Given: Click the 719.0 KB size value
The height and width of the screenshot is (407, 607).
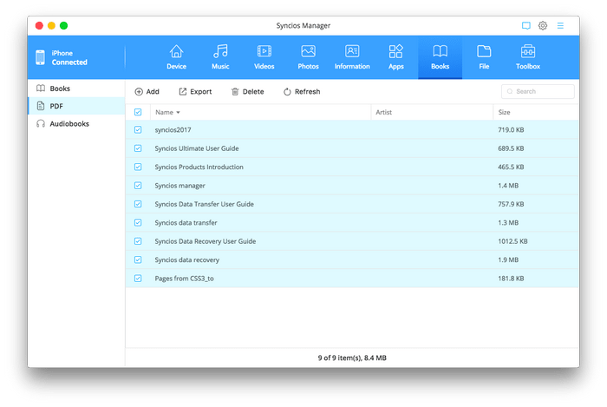Looking at the screenshot, I should click(x=511, y=129).
